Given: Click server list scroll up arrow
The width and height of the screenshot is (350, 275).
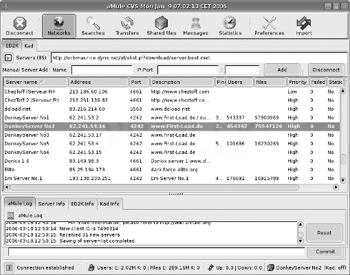Looking at the screenshot, I should [x=342, y=91].
